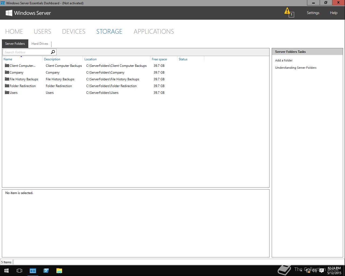Click the 'File History Backups' description cell
345x276 pixels.
point(60,79)
